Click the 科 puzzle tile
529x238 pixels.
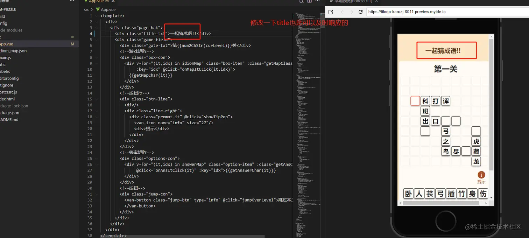coord(425,101)
